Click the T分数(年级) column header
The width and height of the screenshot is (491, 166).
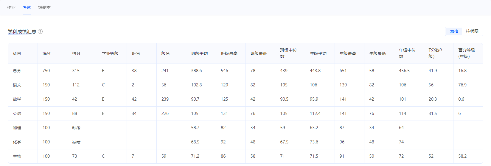tap(437, 53)
